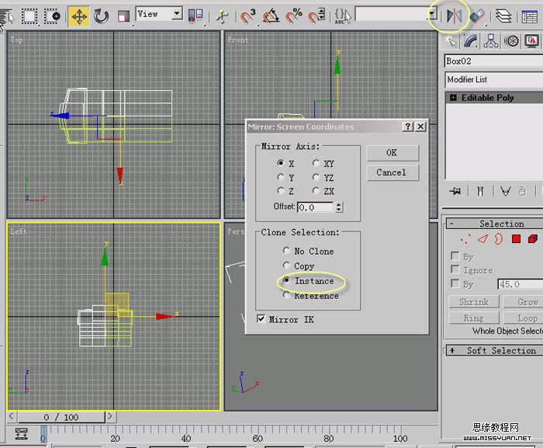
Task: Select the rectangular selection region tool
Action: click(29, 16)
